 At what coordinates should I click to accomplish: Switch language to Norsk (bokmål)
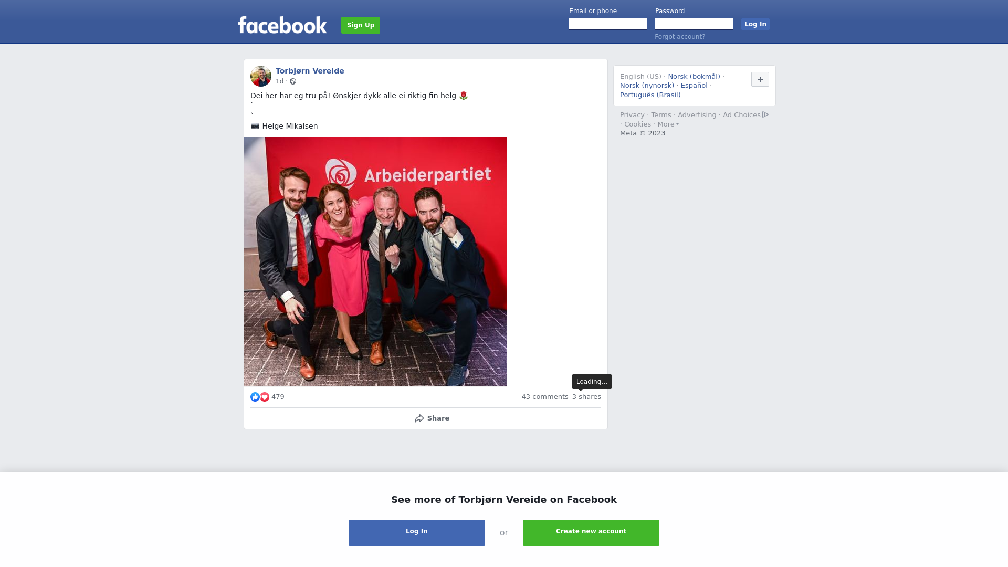tap(694, 77)
